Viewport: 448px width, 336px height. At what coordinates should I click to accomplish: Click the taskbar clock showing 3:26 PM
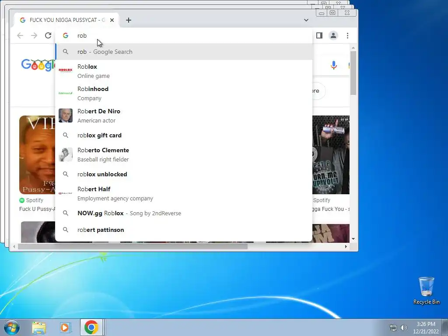[426, 328]
